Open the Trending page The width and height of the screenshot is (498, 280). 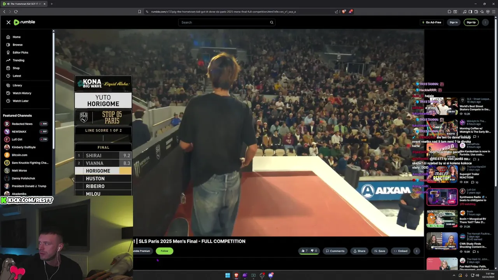coord(18,60)
